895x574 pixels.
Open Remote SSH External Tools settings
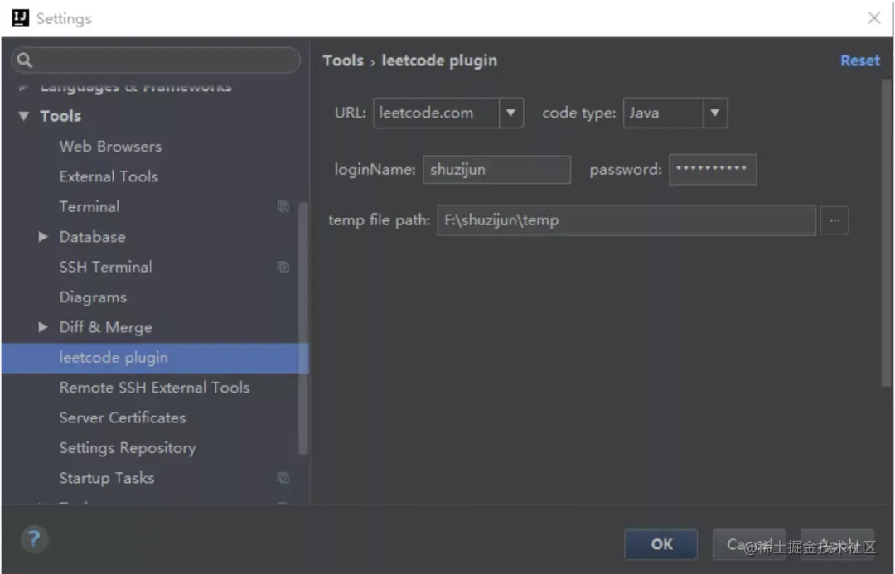154,388
